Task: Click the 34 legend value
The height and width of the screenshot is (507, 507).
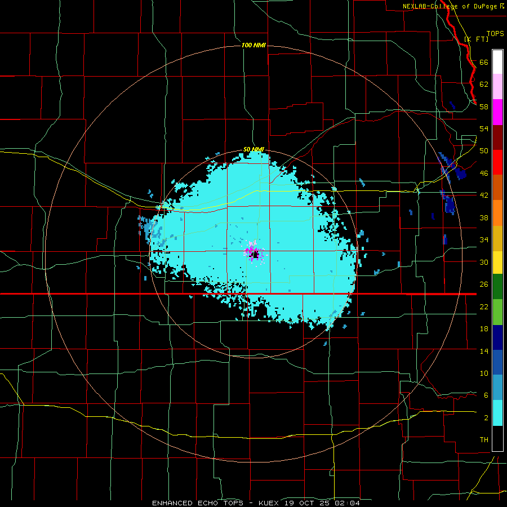Action: point(484,240)
